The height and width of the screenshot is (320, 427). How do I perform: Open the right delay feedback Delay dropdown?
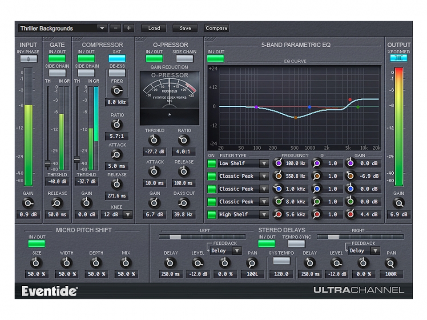[x=375, y=251]
